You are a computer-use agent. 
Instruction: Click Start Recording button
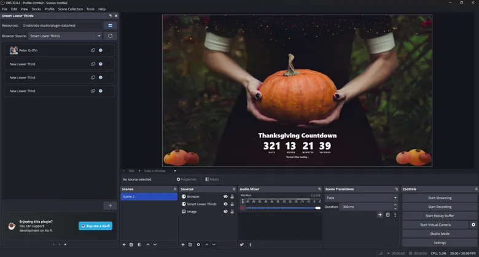click(x=440, y=207)
